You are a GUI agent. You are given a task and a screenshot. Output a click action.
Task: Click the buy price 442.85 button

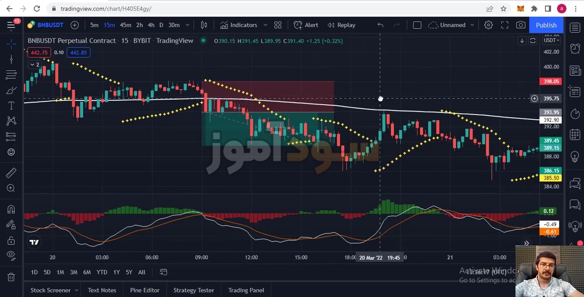point(78,53)
